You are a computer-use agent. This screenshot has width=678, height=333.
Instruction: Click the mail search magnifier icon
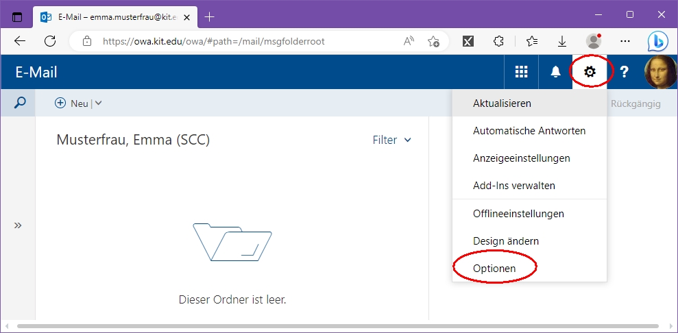(x=20, y=103)
